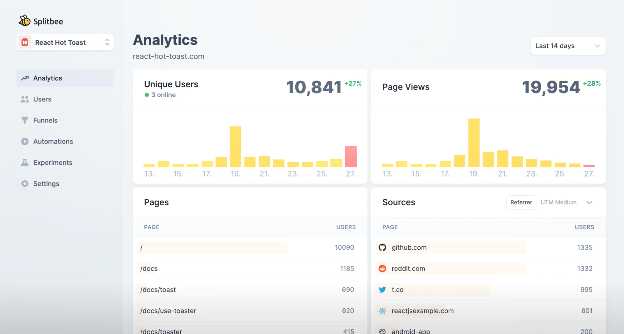Click the Users people icon in sidebar

(25, 99)
